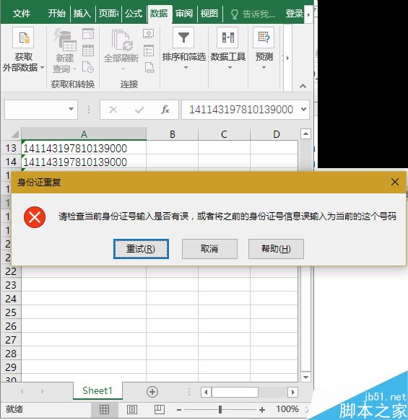Click the zoom slider handle
The height and width of the screenshot is (420, 408).
click(220, 409)
